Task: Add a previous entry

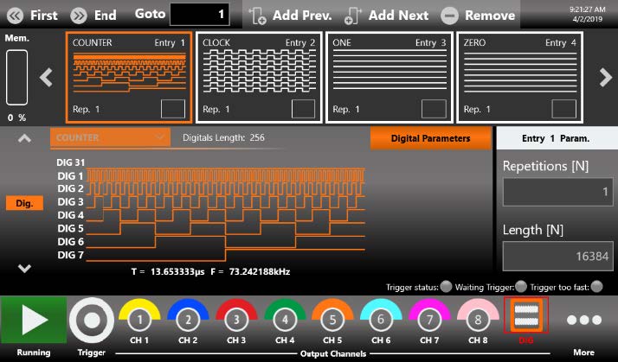Action: click(x=290, y=15)
